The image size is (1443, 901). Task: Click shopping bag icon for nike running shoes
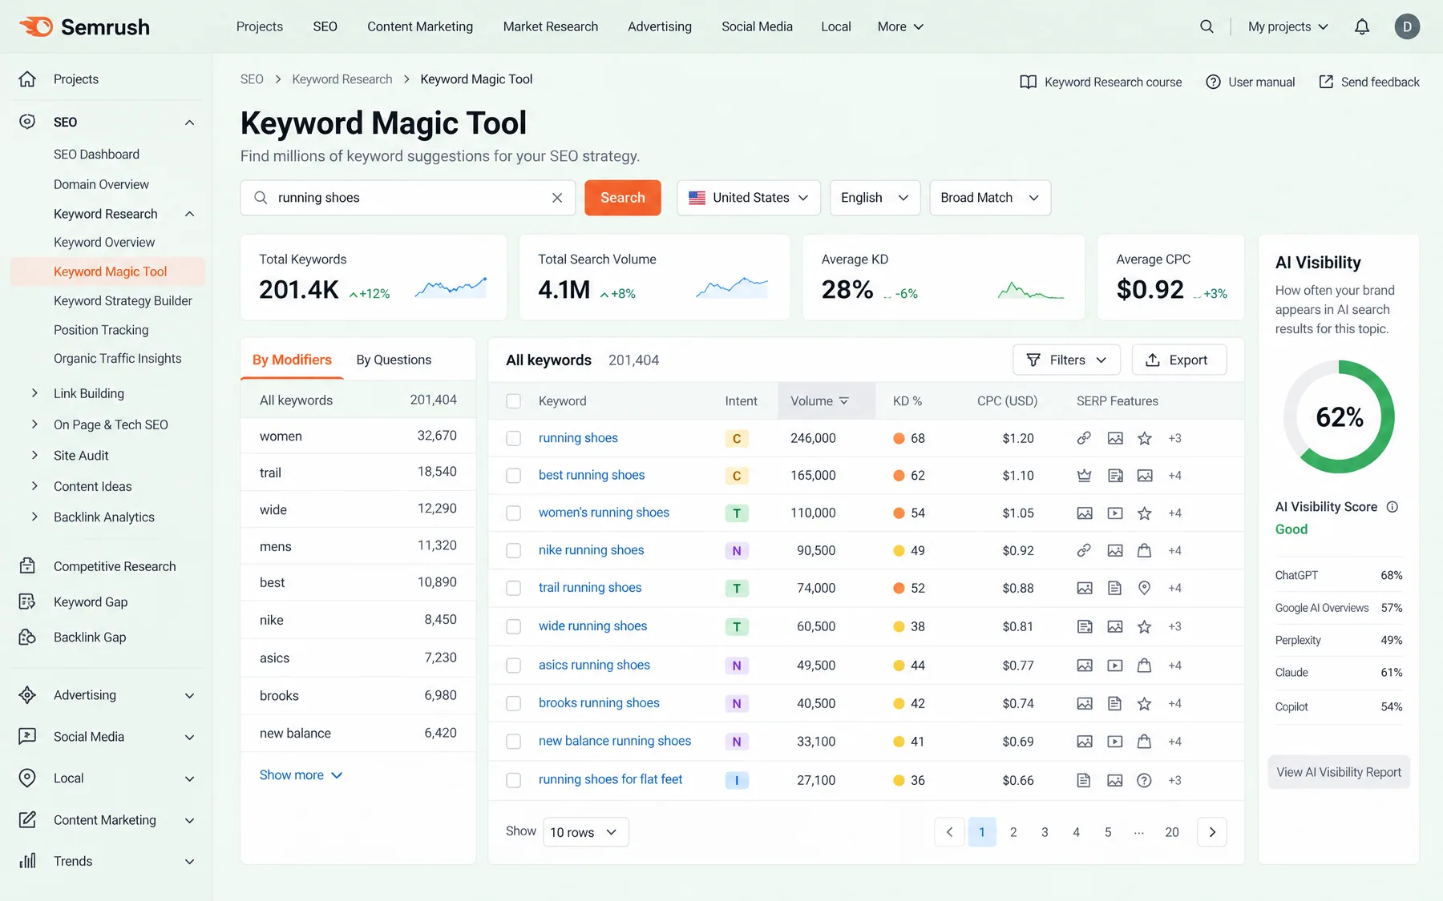[1145, 550]
